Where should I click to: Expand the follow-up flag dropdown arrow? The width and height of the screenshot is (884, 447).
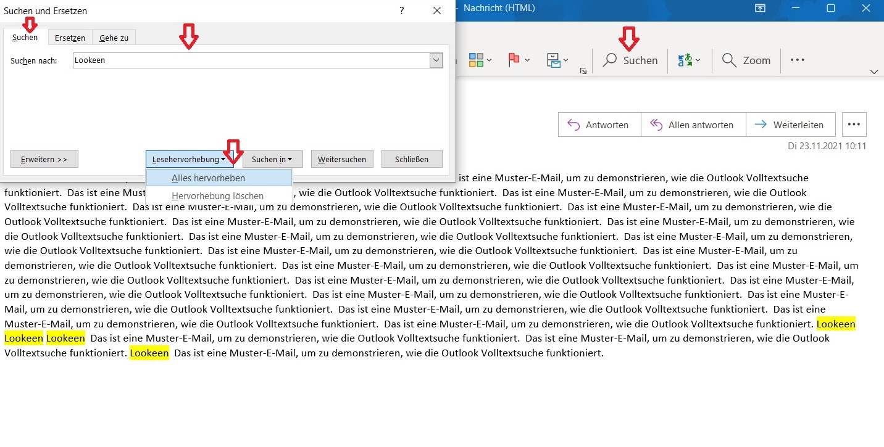click(x=527, y=60)
